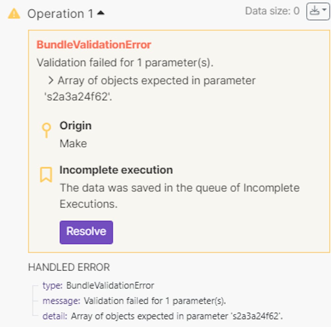Image resolution: width=331 pixels, height=327 pixels.
Task: Expand the 'Array of objects expected' chevron
Action: 51,81
